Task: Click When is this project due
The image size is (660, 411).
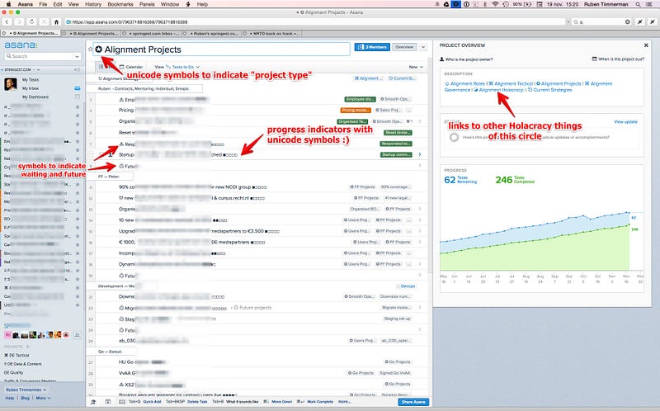Action: coord(618,59)
